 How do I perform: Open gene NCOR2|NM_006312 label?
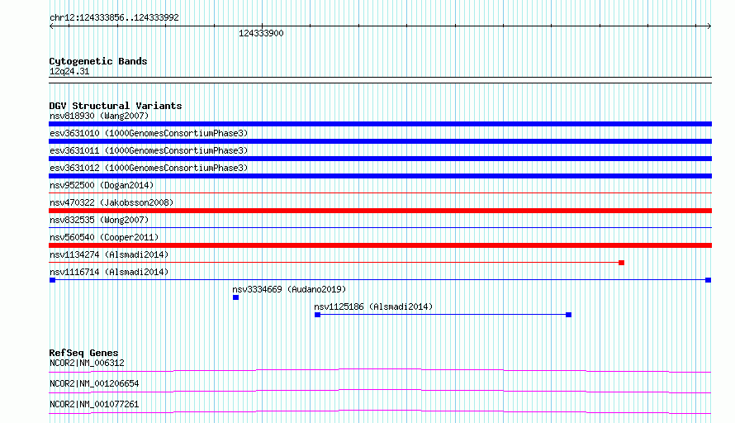click(87, 363)
